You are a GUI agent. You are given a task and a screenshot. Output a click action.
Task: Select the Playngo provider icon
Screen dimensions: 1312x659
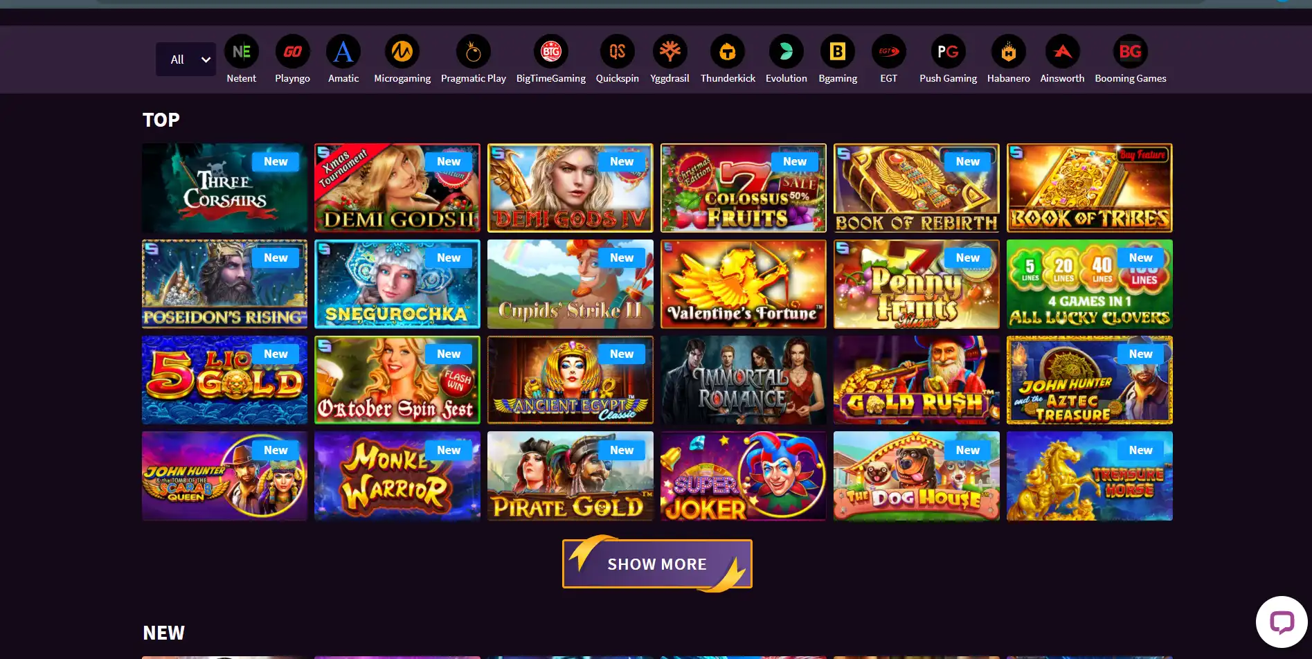(x=292, y=51)
